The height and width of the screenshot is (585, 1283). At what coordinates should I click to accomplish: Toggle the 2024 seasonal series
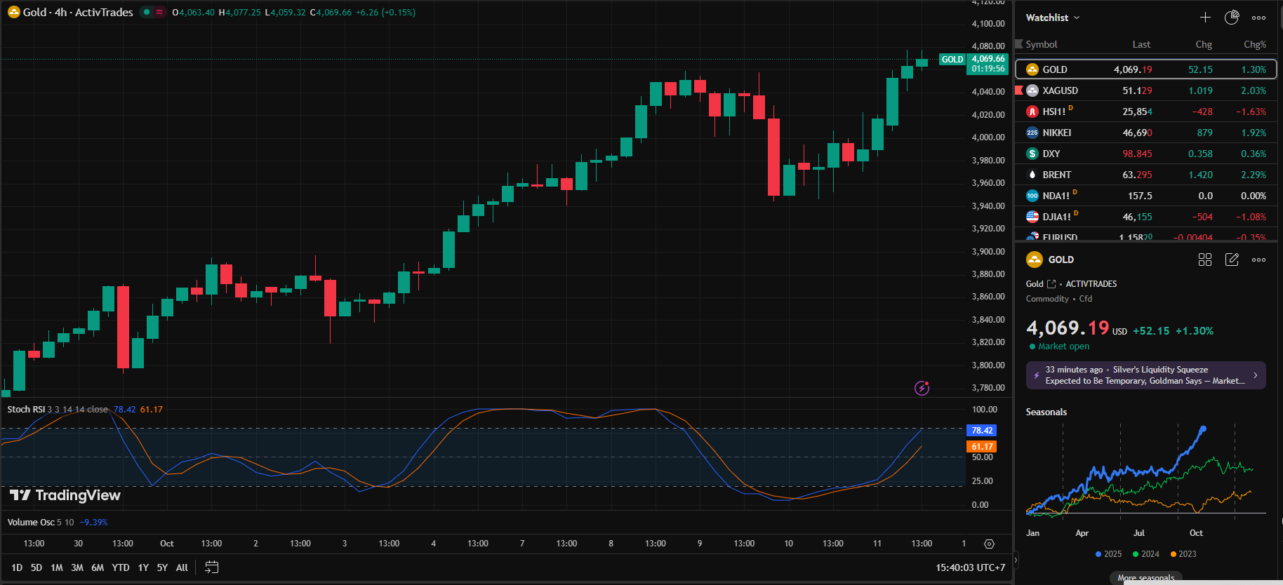[x=1145, y=554]
